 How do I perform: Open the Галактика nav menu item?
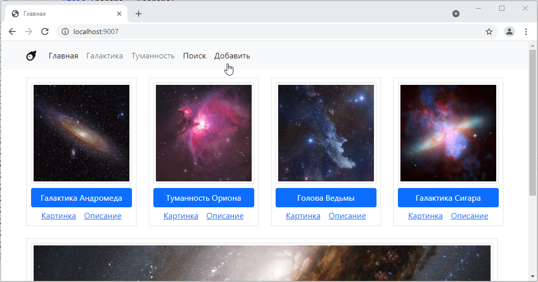(104, 56)
